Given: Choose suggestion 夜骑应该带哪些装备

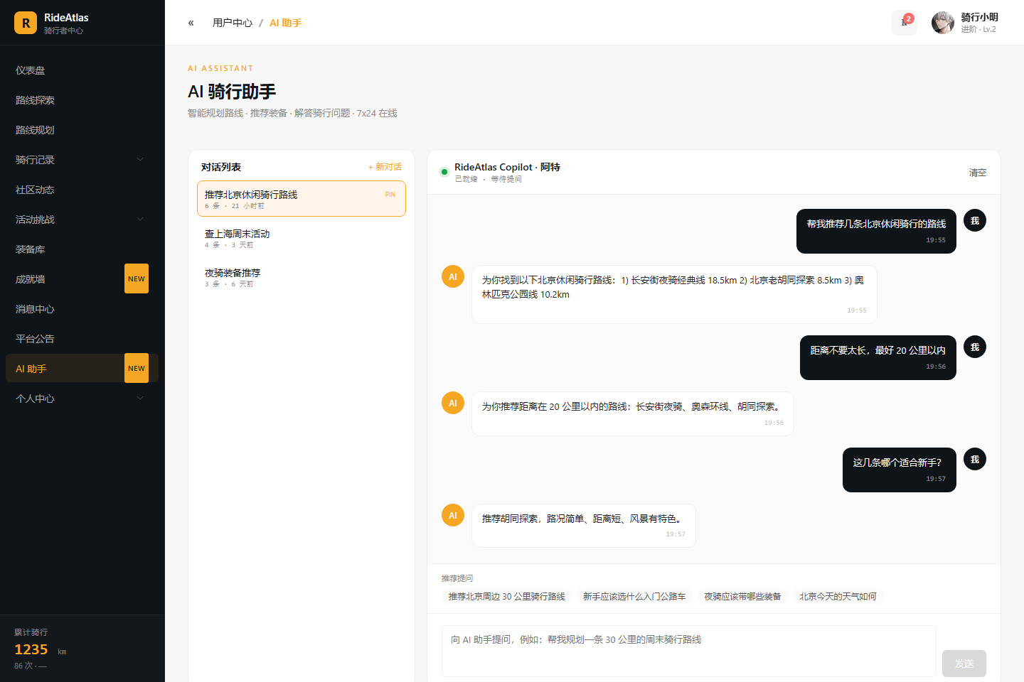Looking at the screenshot, I should click(742, 597).
